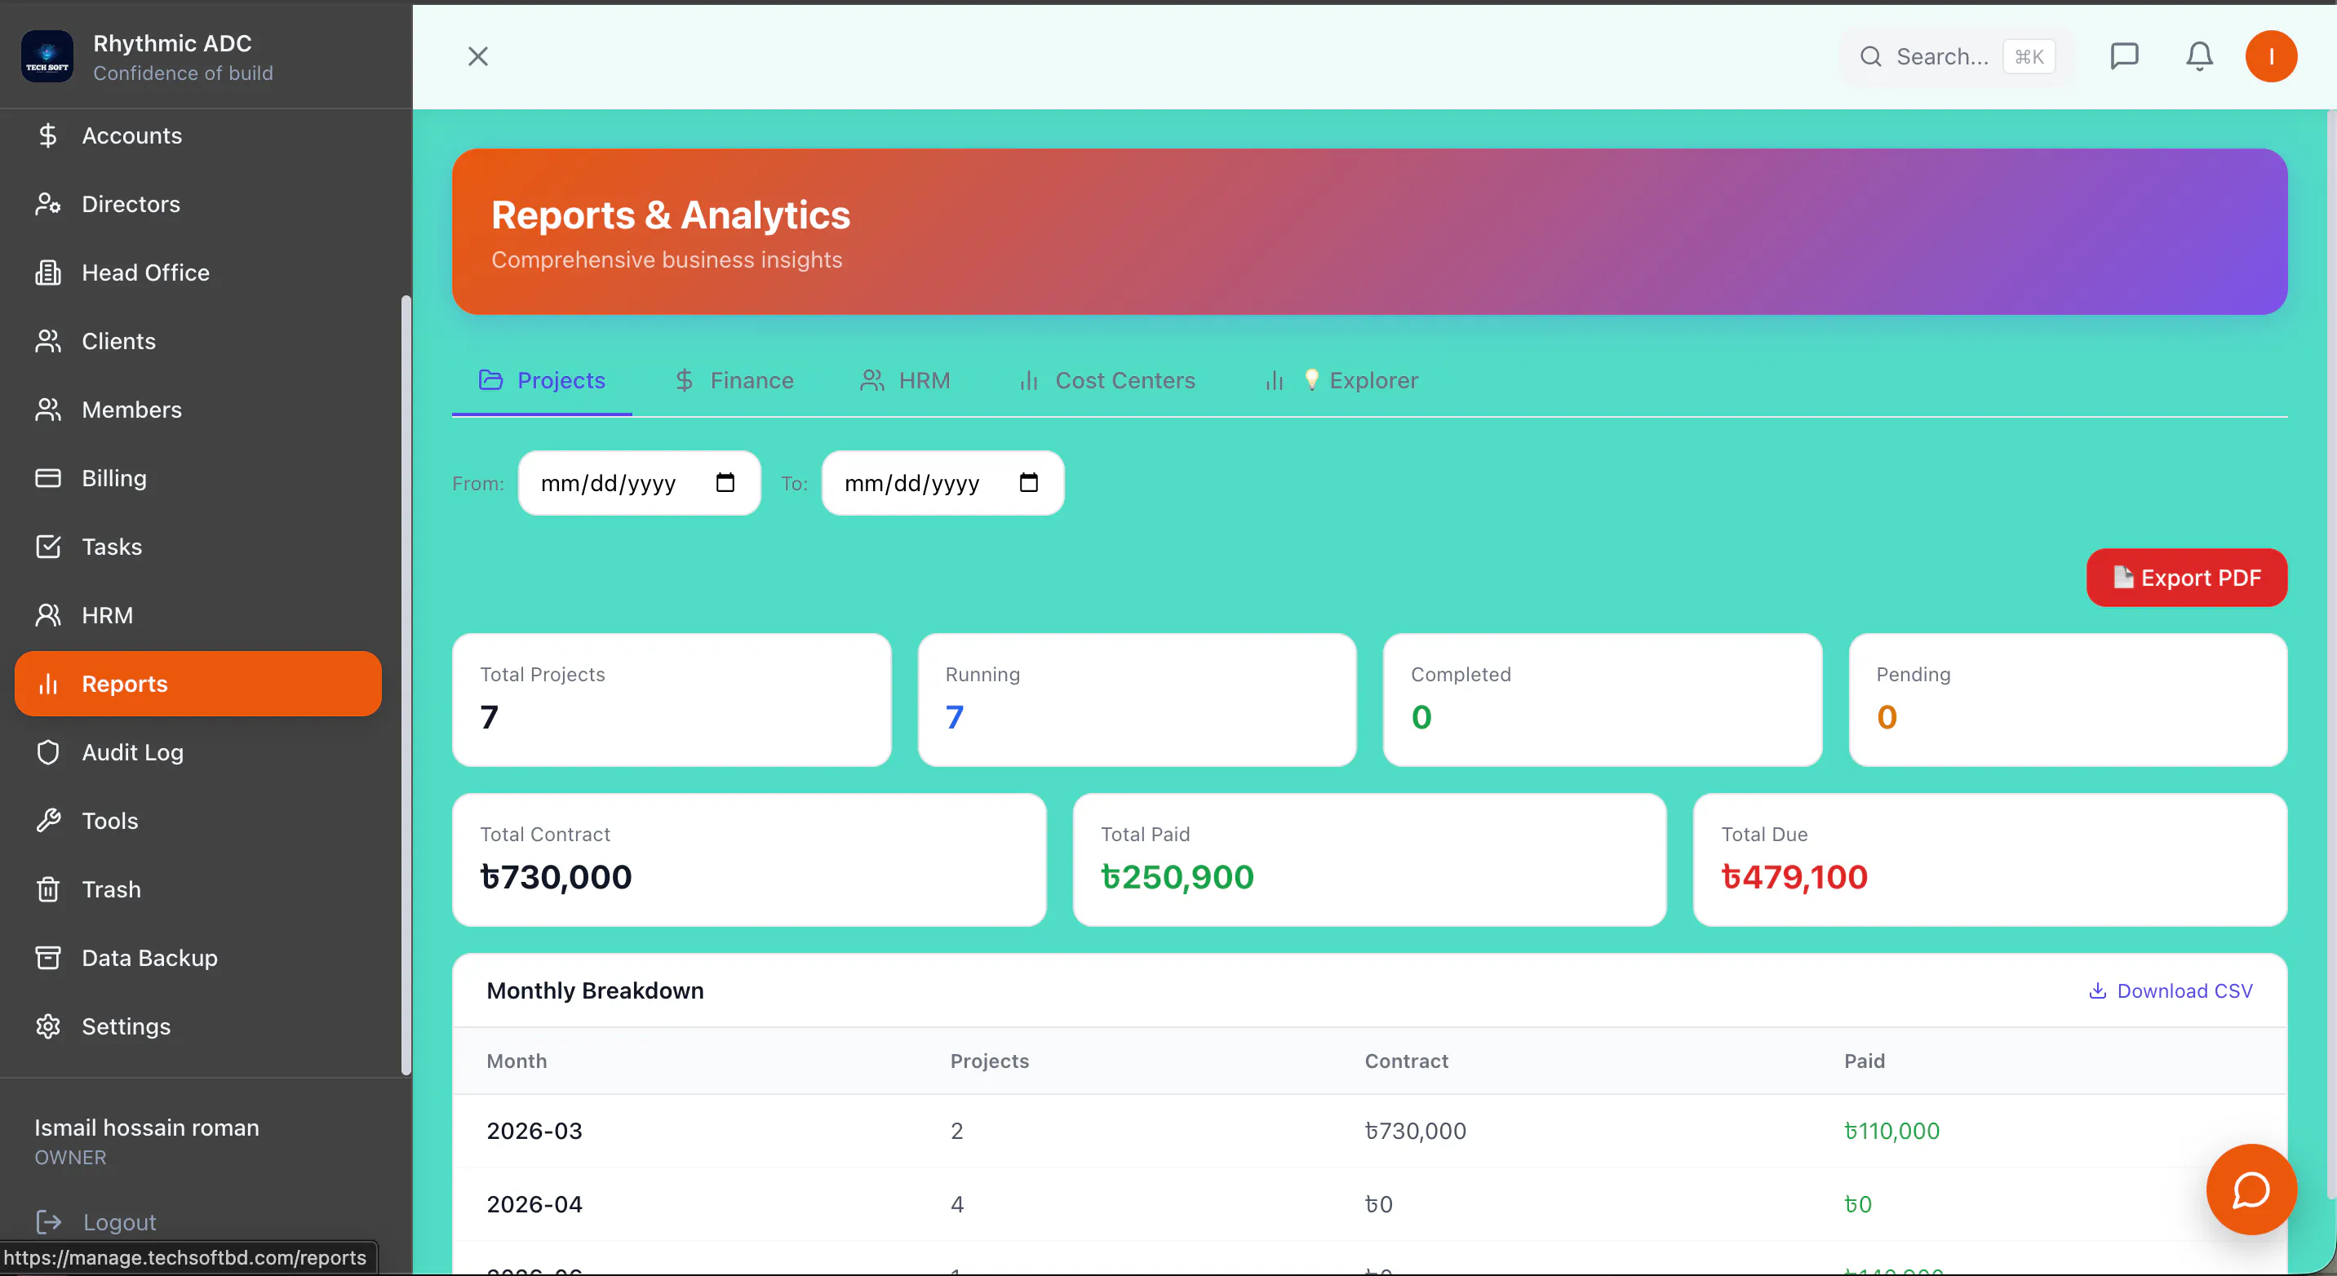Click the Total Contract ৳730,000 value

(x=555, y=876)
